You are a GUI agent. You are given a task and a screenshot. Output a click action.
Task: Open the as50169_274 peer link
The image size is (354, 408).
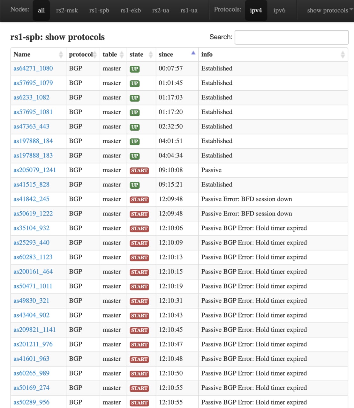(x=31, y=388)
